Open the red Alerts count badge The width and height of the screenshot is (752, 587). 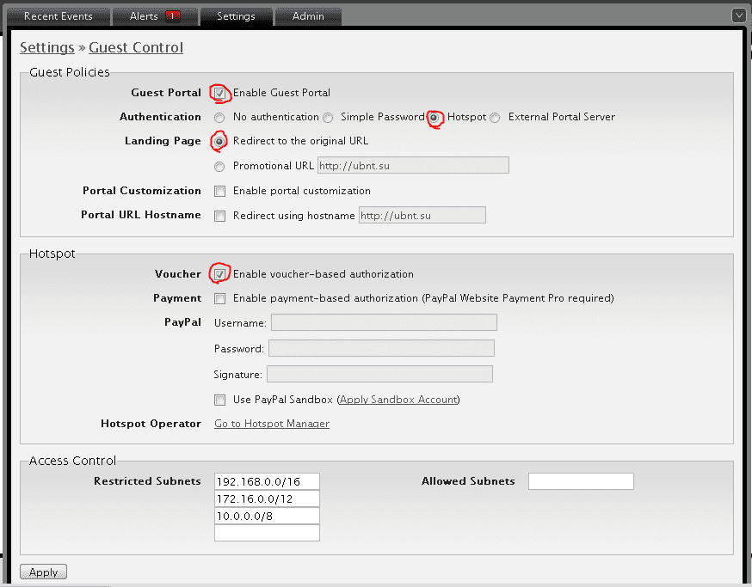pyautogui.click(x=172, y=16)
